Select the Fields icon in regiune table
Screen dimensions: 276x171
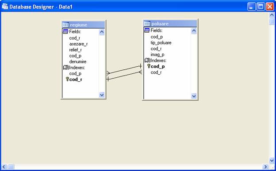[65, 31]
